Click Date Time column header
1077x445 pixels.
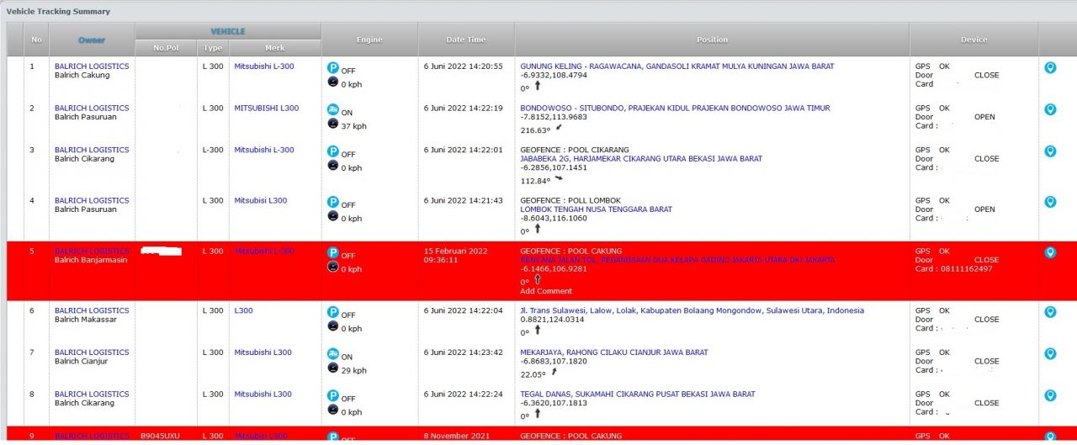tap(465, 40)
